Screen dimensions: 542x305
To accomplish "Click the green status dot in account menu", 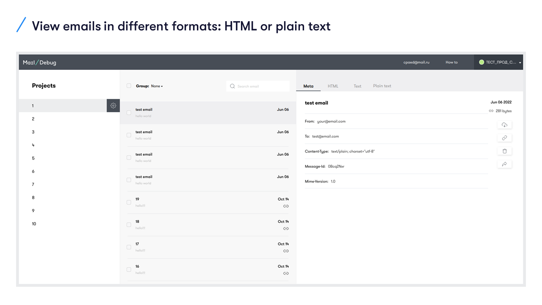I will click(x=481, y=62).
